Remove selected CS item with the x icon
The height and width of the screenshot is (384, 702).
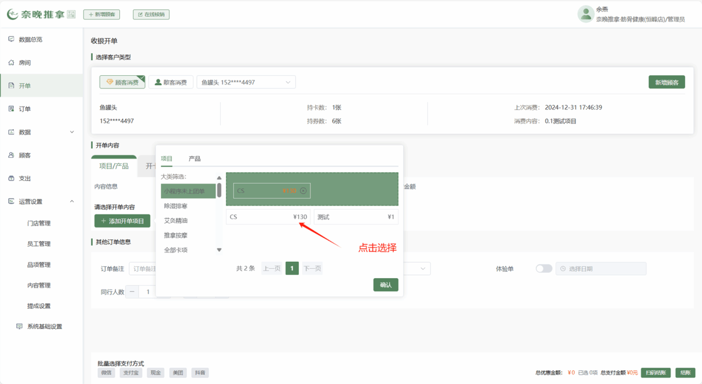(303, 190)
